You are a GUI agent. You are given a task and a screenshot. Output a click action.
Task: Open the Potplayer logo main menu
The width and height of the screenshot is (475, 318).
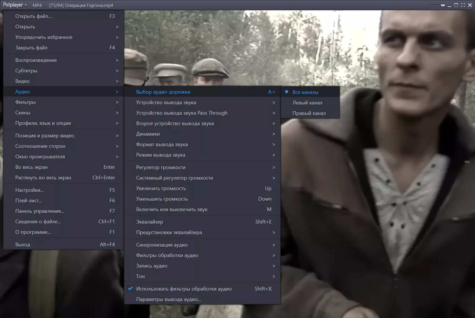point(15,5)
